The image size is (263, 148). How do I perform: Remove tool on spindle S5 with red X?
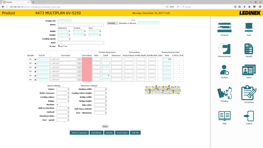point(36,76)
